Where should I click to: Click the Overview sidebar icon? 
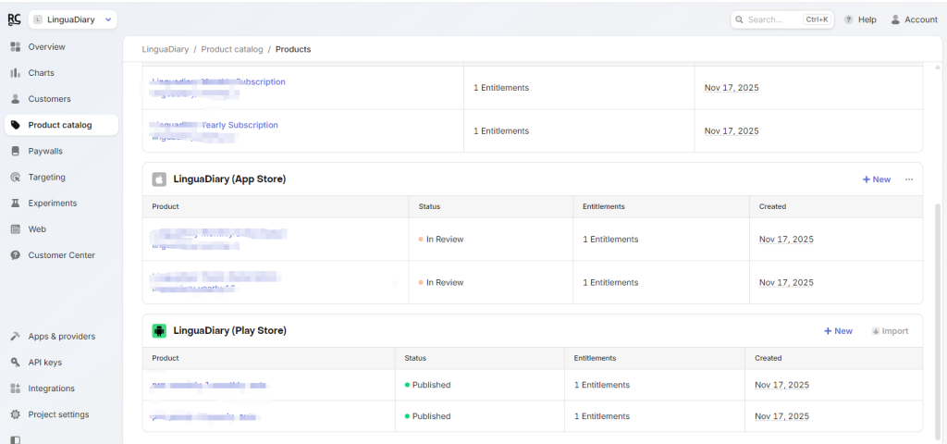point(16,47)
